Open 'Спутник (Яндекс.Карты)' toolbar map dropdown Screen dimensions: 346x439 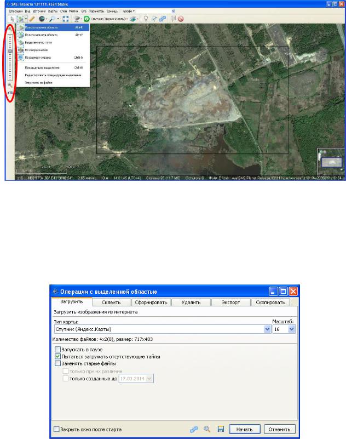tap(109, 19)
